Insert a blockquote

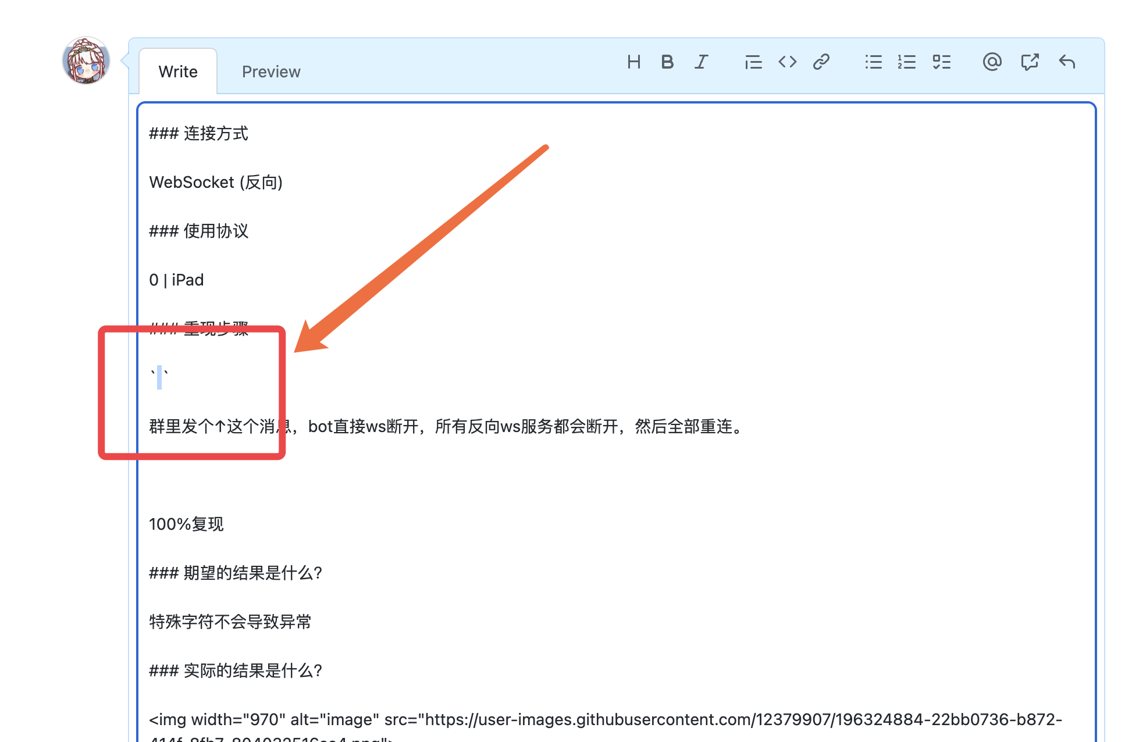(753, 62)
